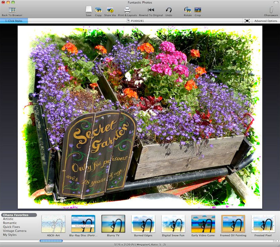Click Rewind To Original
Image resolution: width=280 pixels, height=247 pixels.
[x=151, y=10]
